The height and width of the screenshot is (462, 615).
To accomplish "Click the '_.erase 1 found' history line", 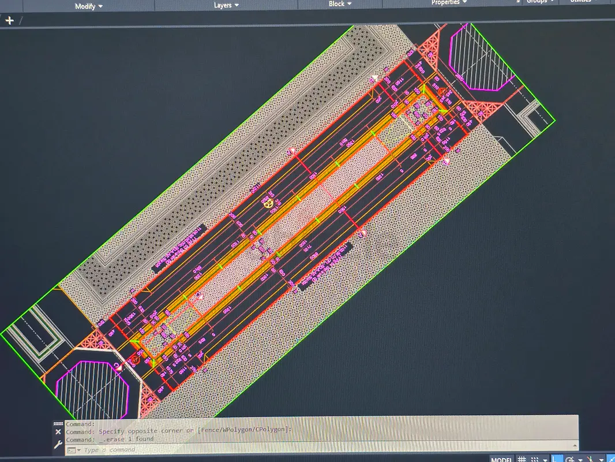I will 110,439.
